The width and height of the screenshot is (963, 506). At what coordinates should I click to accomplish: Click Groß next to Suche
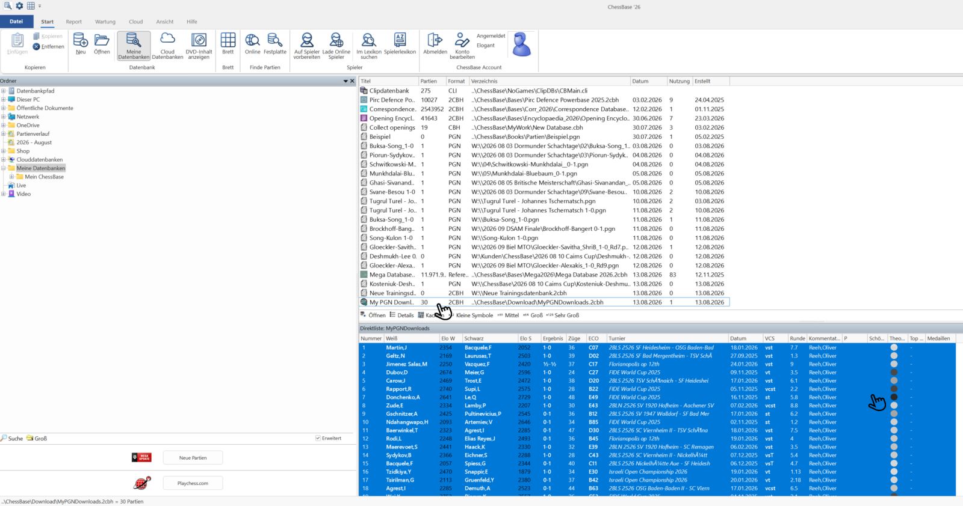[37, 439]
